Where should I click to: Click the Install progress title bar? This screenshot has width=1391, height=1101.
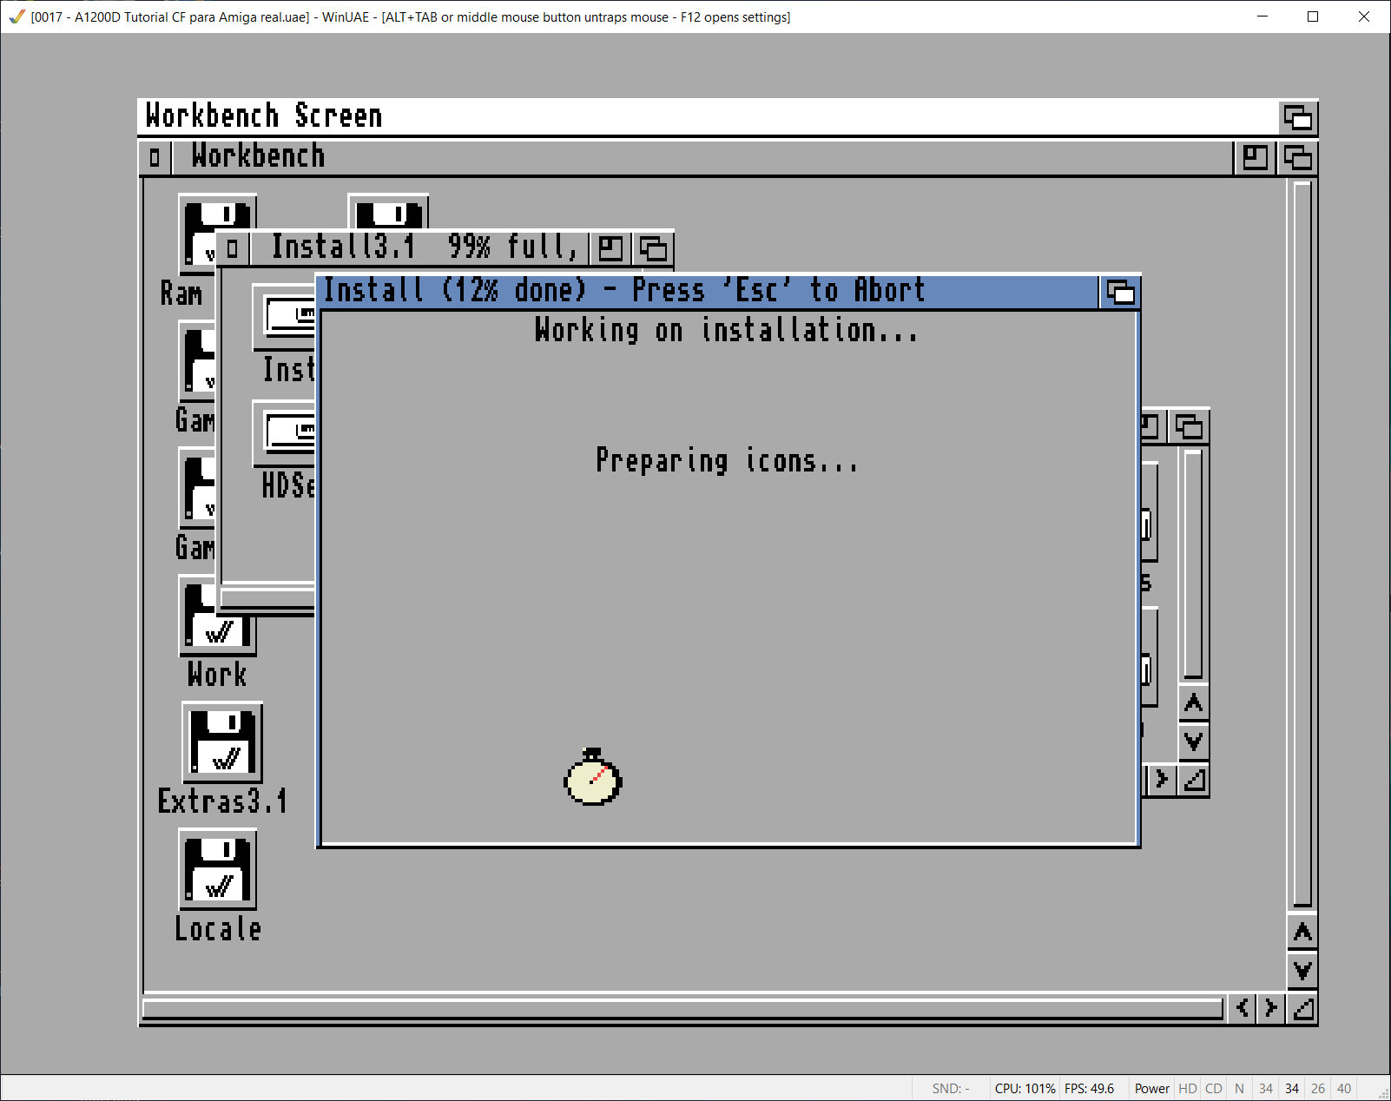pyautogui.click(x=709, y=293)
